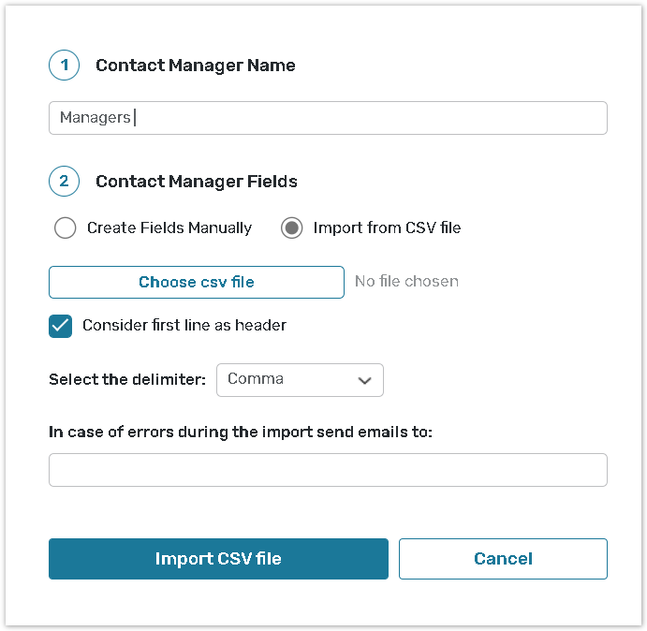Click the Consider first line as header label
This screenshot has height=631, width=647.
tap(184, 326)
